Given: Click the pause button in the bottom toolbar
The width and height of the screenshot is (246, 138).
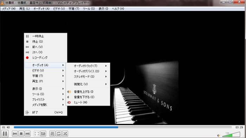Looking at the screenshot, I should [5, 134].
